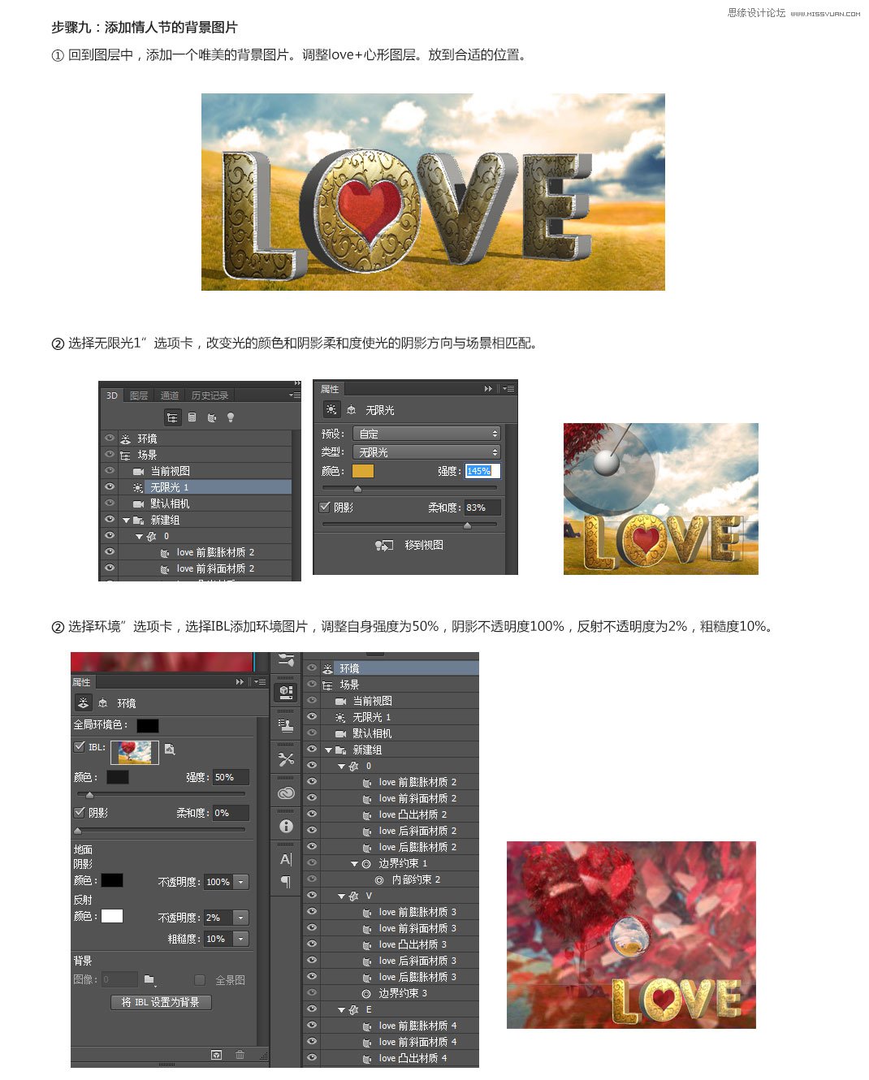Open the 全局环境色 black swatch
The height and width of the screenshot is (1080, 869).
coord(148,725)
